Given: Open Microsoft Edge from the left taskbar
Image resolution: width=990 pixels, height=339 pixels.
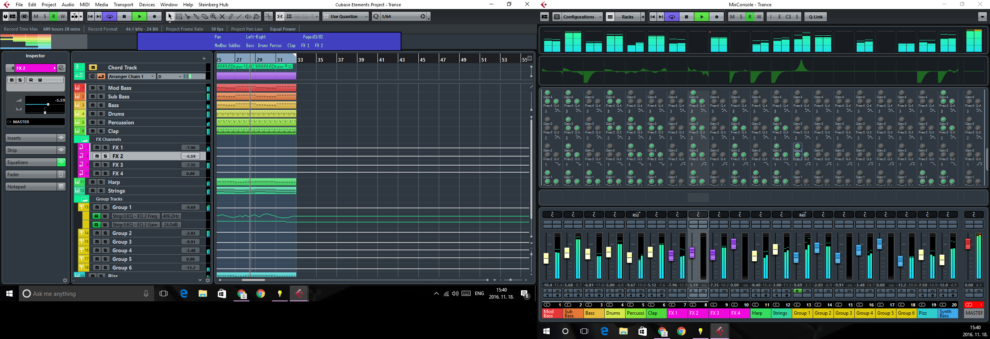Looking at the screenshot, I should coord(184,293).
